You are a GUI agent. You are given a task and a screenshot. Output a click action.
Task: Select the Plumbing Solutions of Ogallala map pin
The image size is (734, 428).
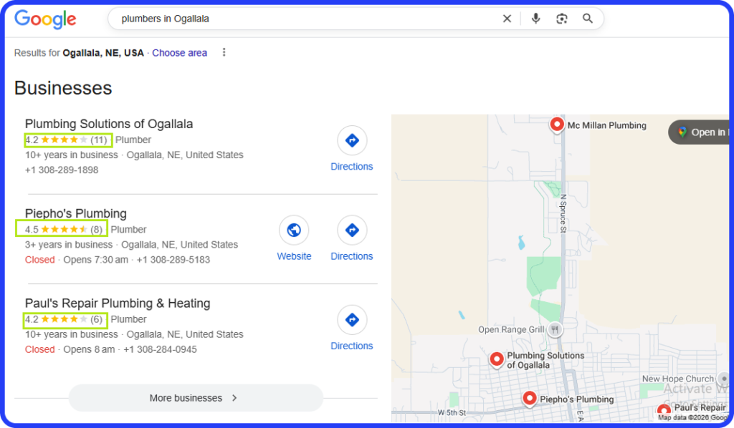[x=497, y=360]
